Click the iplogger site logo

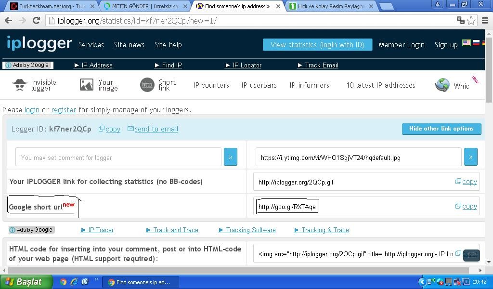[x=39, y=43]
